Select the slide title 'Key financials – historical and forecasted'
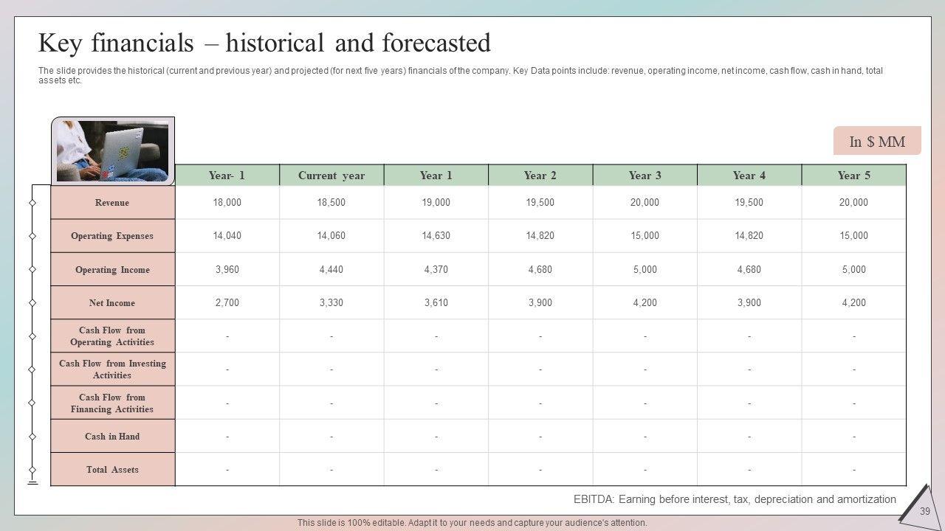The width and height of the screenshot is (945, 531). tap(264, 44)
